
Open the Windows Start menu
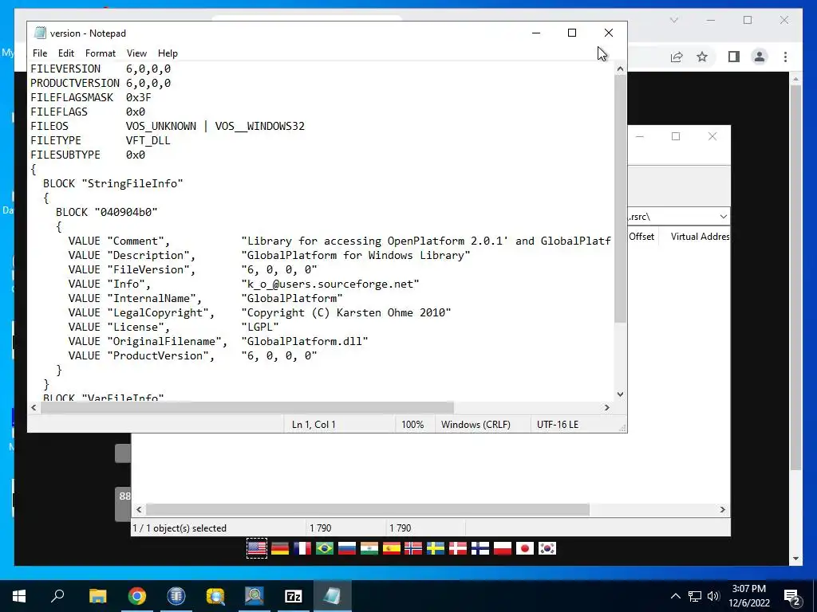coord(19,596)
